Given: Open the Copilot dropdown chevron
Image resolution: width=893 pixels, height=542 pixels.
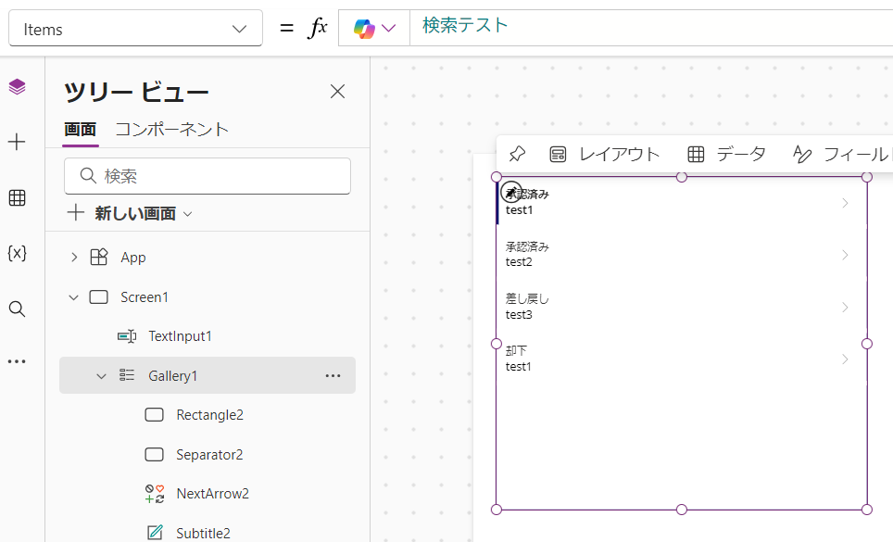Looking at the screenshot, I should (389, 28).
